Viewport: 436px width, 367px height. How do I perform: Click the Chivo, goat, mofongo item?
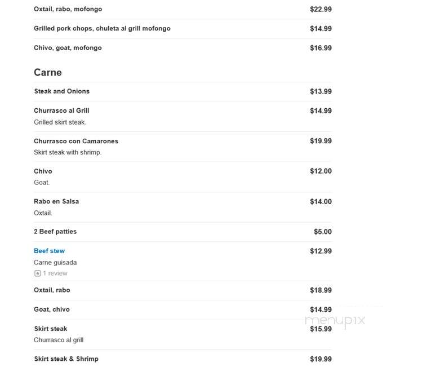[x=68, y=48]
